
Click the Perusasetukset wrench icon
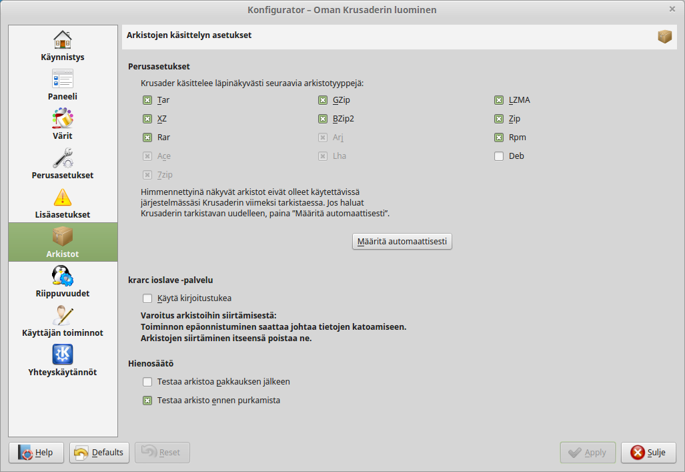tap(63, 158)
